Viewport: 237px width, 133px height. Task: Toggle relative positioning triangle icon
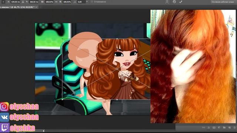pyautogui.click(x=23, y=2)
